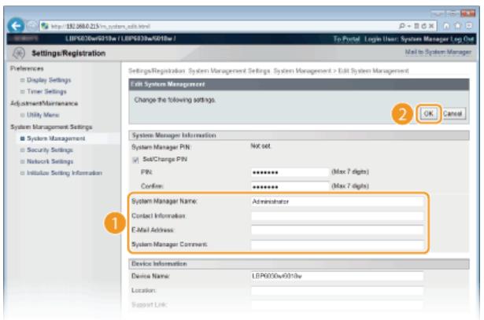Image resolution: width=484 pixels, height=320 pixels.
Task: Click the browser back arrow button
Action: (x=16, y=25)
